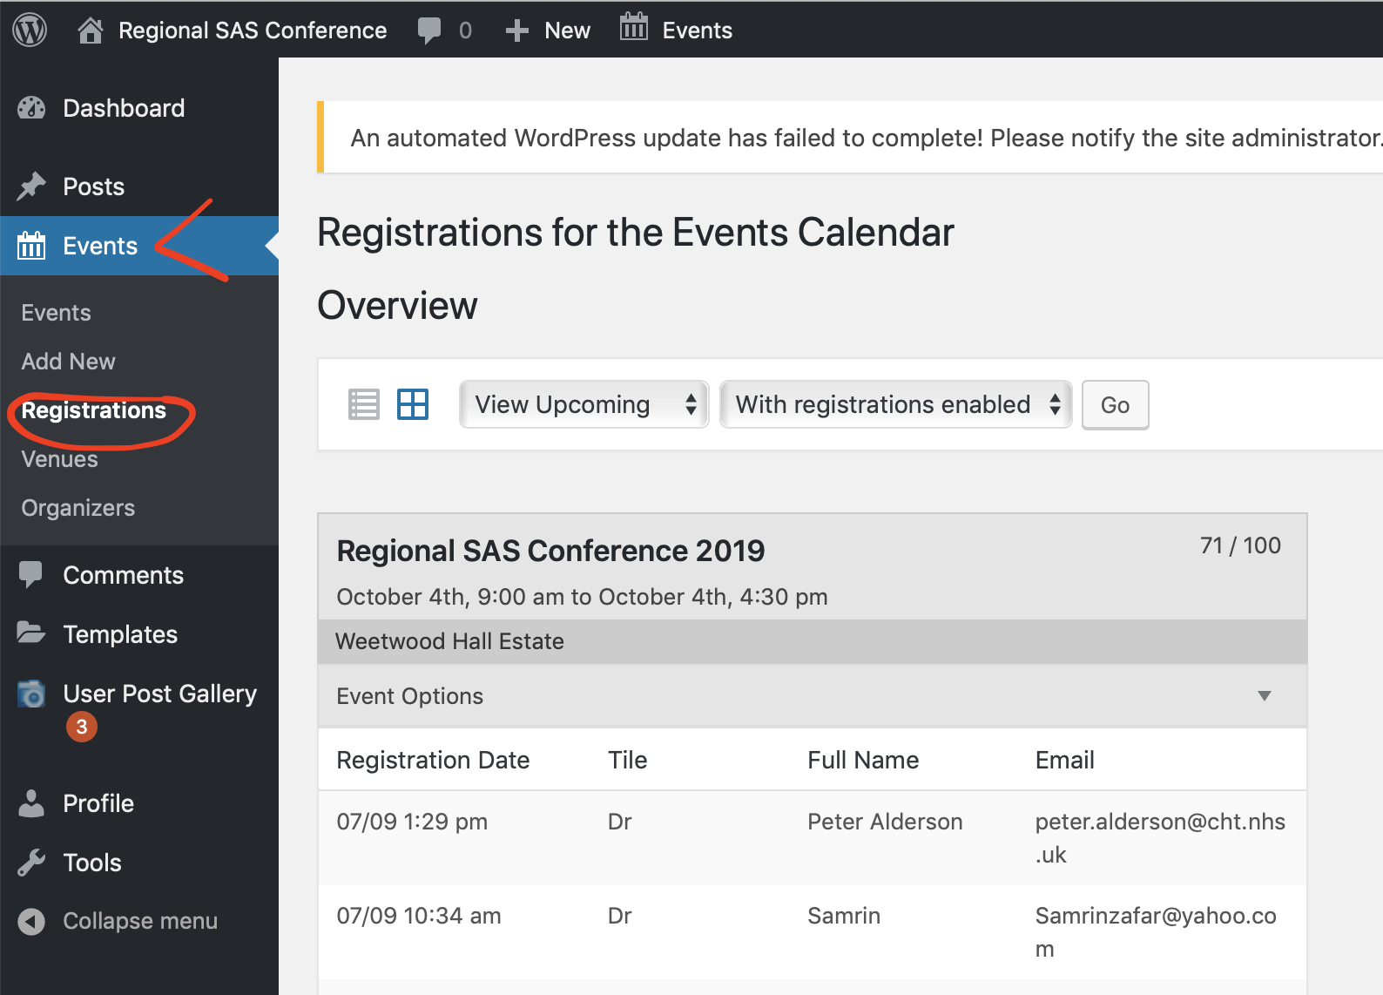Click the Profile user icon
Viewport: 1383px width, 995px height.
[31, 803]
